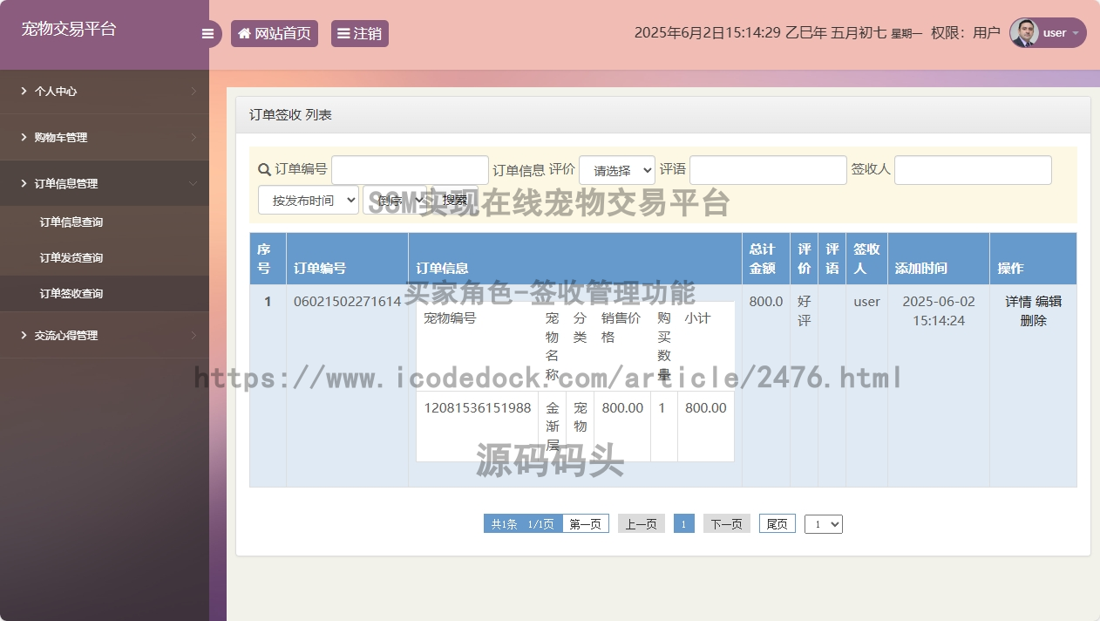Expand 购物车管理 sidebar menu
Image resolution: width=1100 pixels, height=621 pixels.
coord(105,137)
